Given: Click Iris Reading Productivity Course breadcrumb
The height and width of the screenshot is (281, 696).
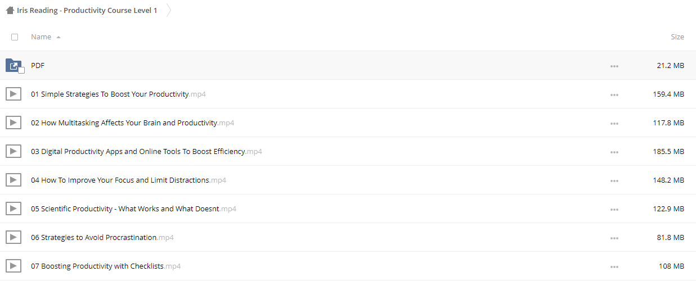Looking at the screenshot, I should coord(87,11).
